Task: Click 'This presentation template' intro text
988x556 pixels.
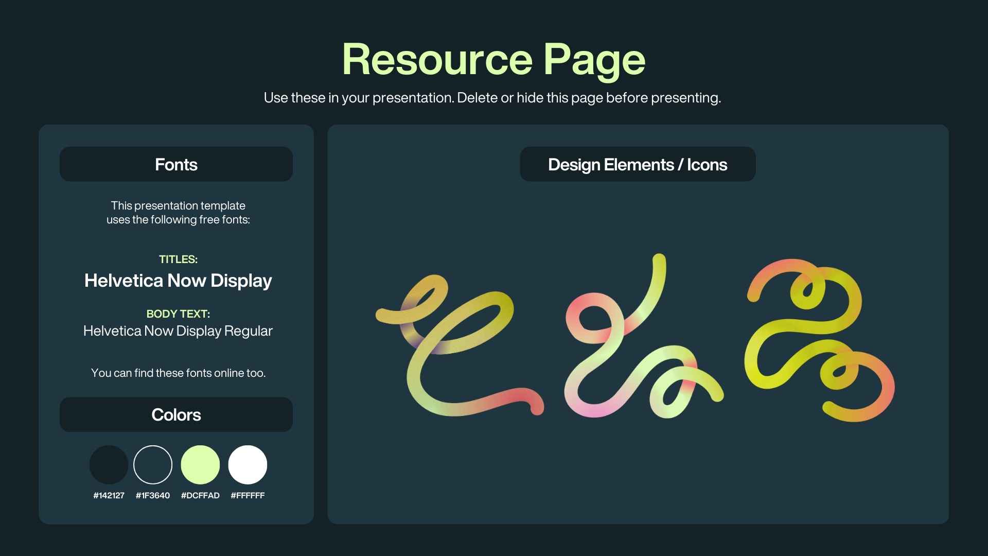Action: (178, 205)
